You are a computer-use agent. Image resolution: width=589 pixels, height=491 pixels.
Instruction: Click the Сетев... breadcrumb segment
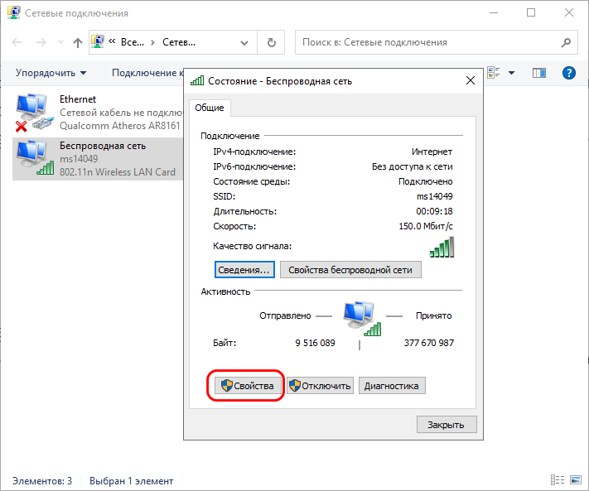pyautogui.click(x=179, y=42)
